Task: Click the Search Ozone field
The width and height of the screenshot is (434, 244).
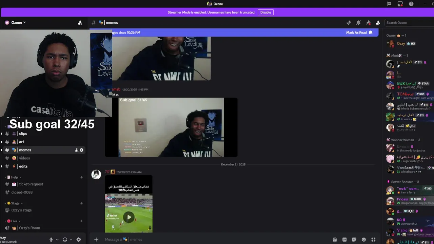Action: click(409, 23)
